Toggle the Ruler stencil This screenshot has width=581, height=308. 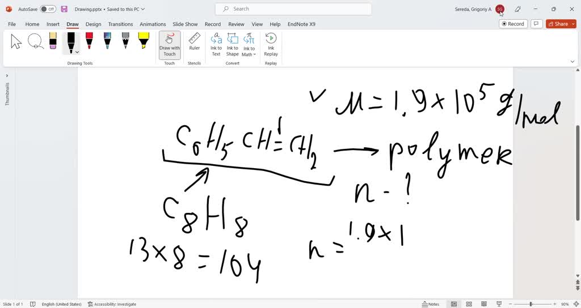coord(194,42)
